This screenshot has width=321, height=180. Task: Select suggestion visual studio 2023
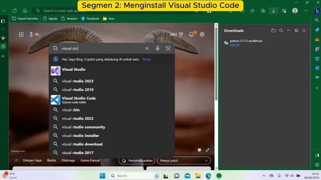[112, 81]
